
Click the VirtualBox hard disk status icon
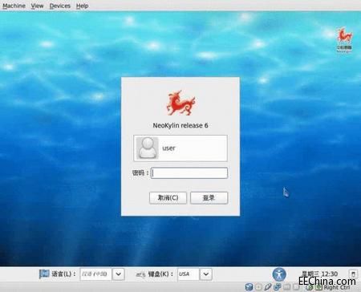pos(249,287)
